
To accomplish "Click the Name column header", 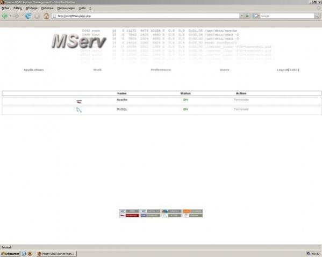I will [122, 93].
